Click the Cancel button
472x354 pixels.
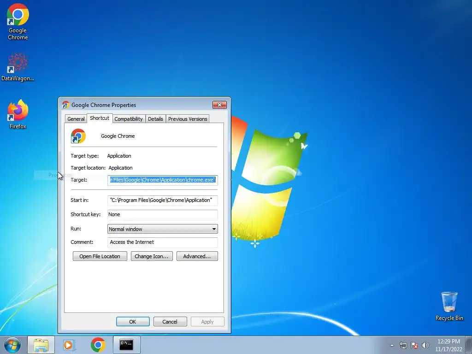pyautogui.click(x=170, y=321)
